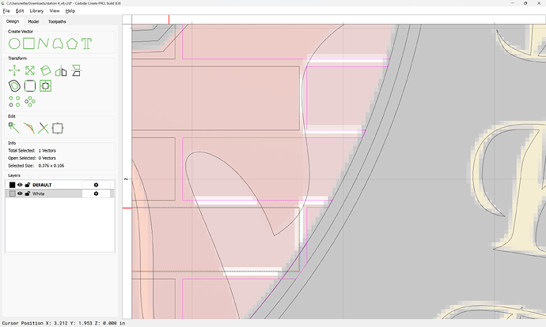Open the Scale/Resize transform tool
Viewport: 546px width, 327px height.
[29, 70]
